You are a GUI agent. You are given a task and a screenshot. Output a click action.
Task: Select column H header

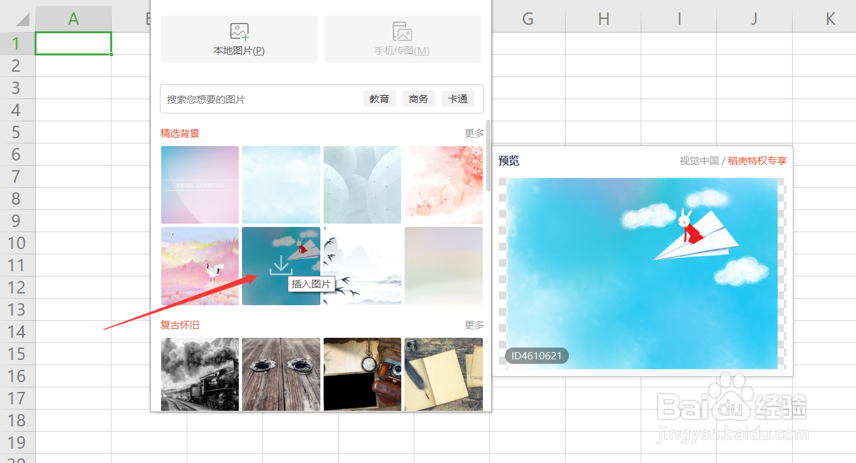click(604, 20)
